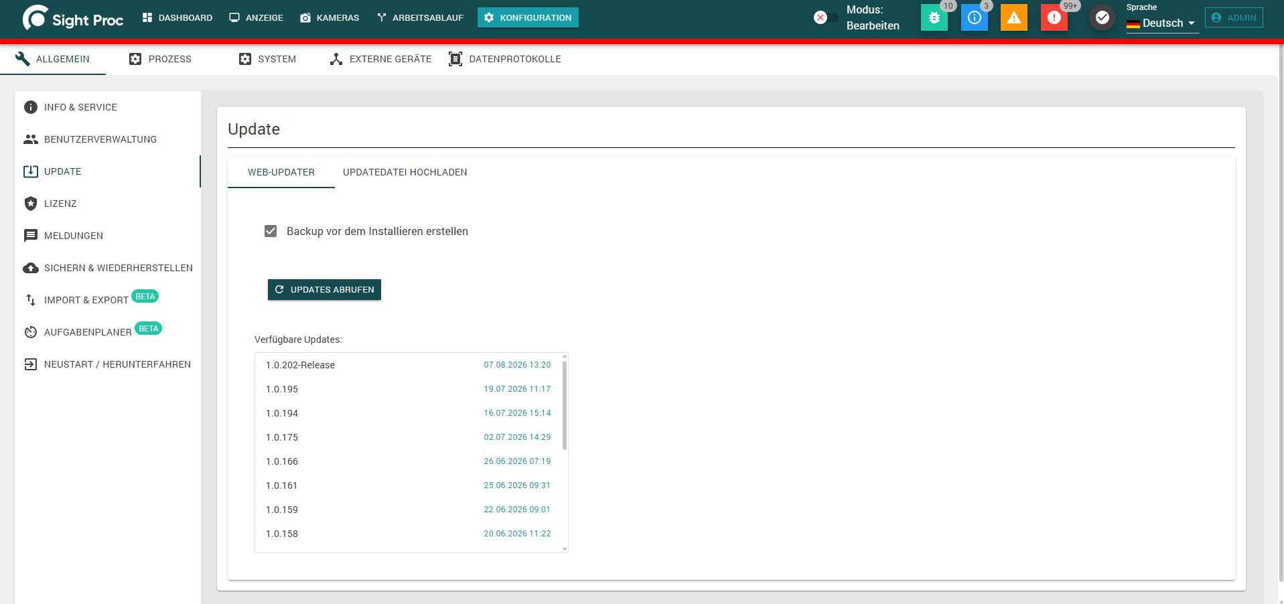Screen dimensions: 1284x604
Task: Open the red error notifications icon
Action: click(1054, 18)
